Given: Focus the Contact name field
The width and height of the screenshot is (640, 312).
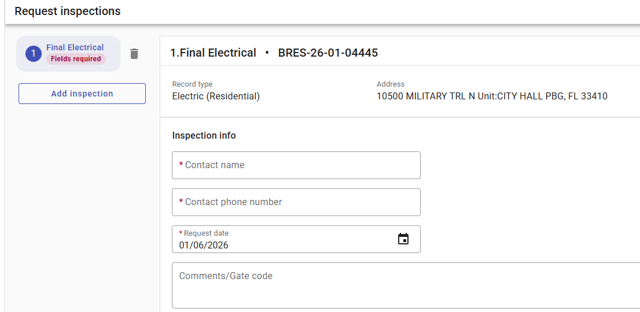Looking at the screenshot, I should coord(296,165).
